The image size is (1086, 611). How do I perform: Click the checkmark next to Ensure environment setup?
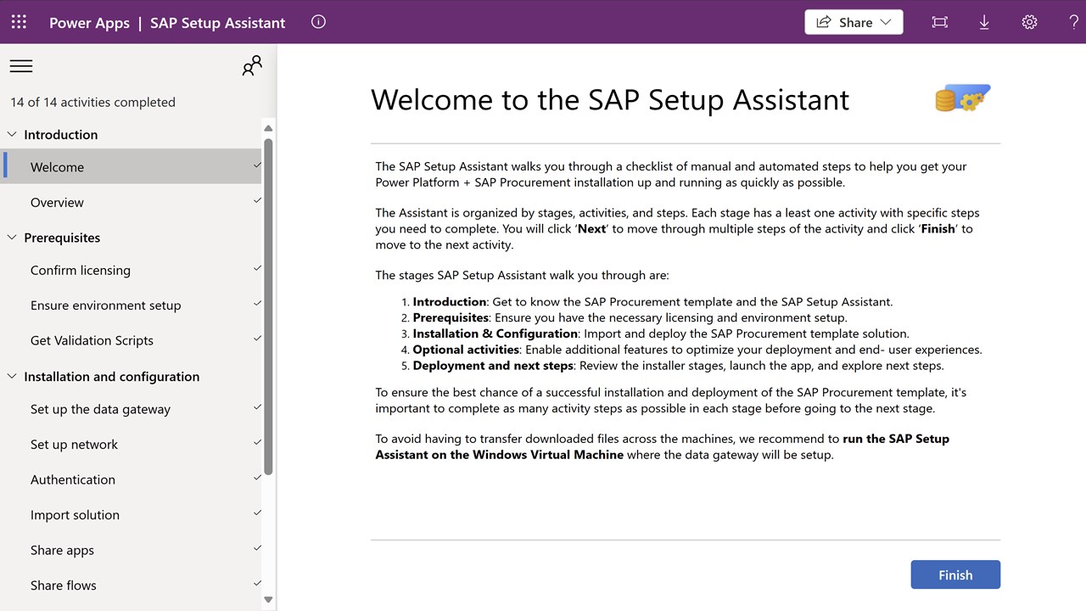(x=257, y=303)
